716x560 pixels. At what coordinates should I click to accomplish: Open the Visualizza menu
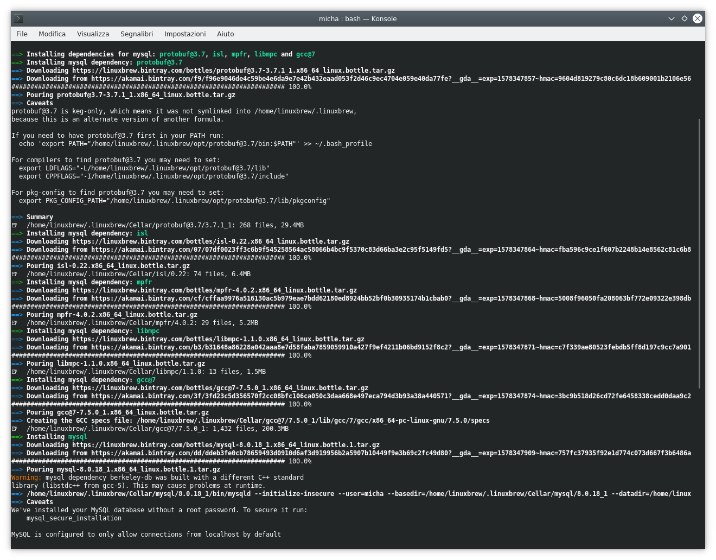[x=93, y=34]
